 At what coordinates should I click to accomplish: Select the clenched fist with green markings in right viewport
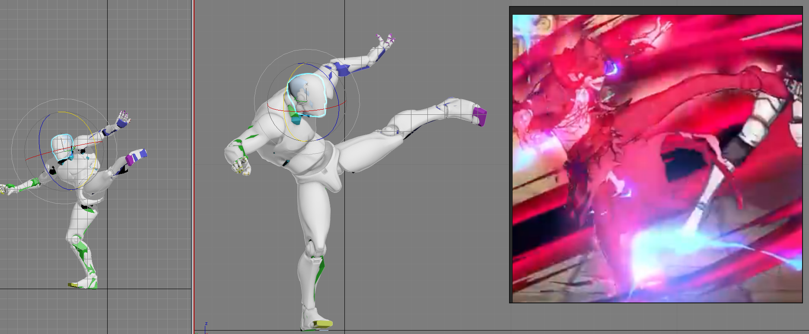242,166
